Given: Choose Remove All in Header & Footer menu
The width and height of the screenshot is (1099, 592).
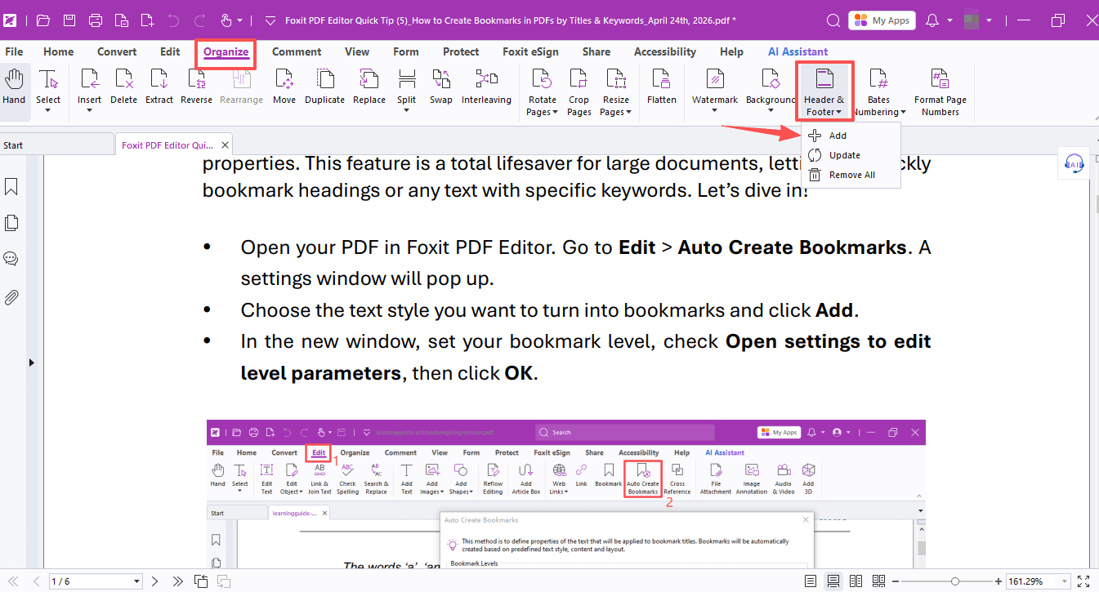Looking at the screenshot, I should coord(851,175).
